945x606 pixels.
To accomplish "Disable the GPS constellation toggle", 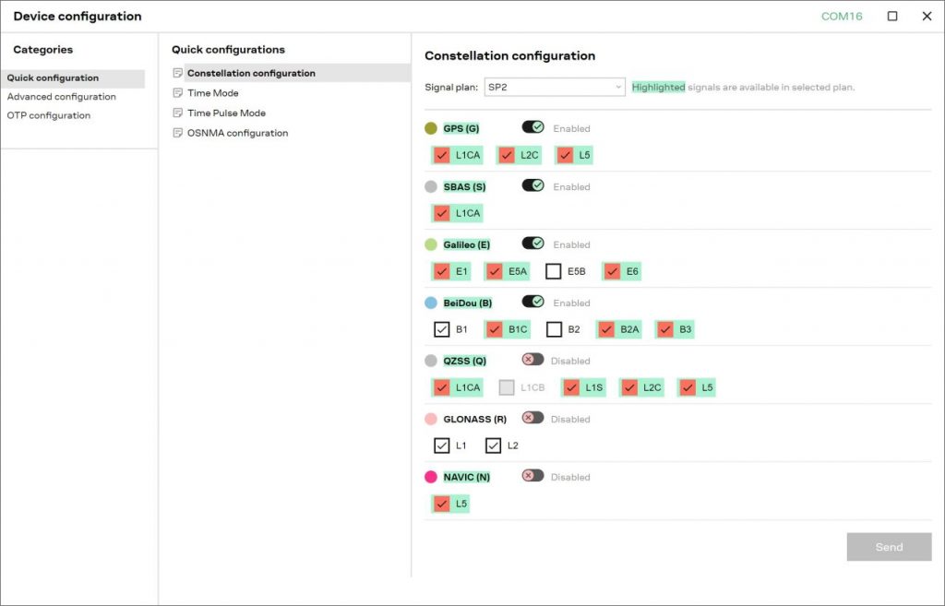I will [532, 127].
